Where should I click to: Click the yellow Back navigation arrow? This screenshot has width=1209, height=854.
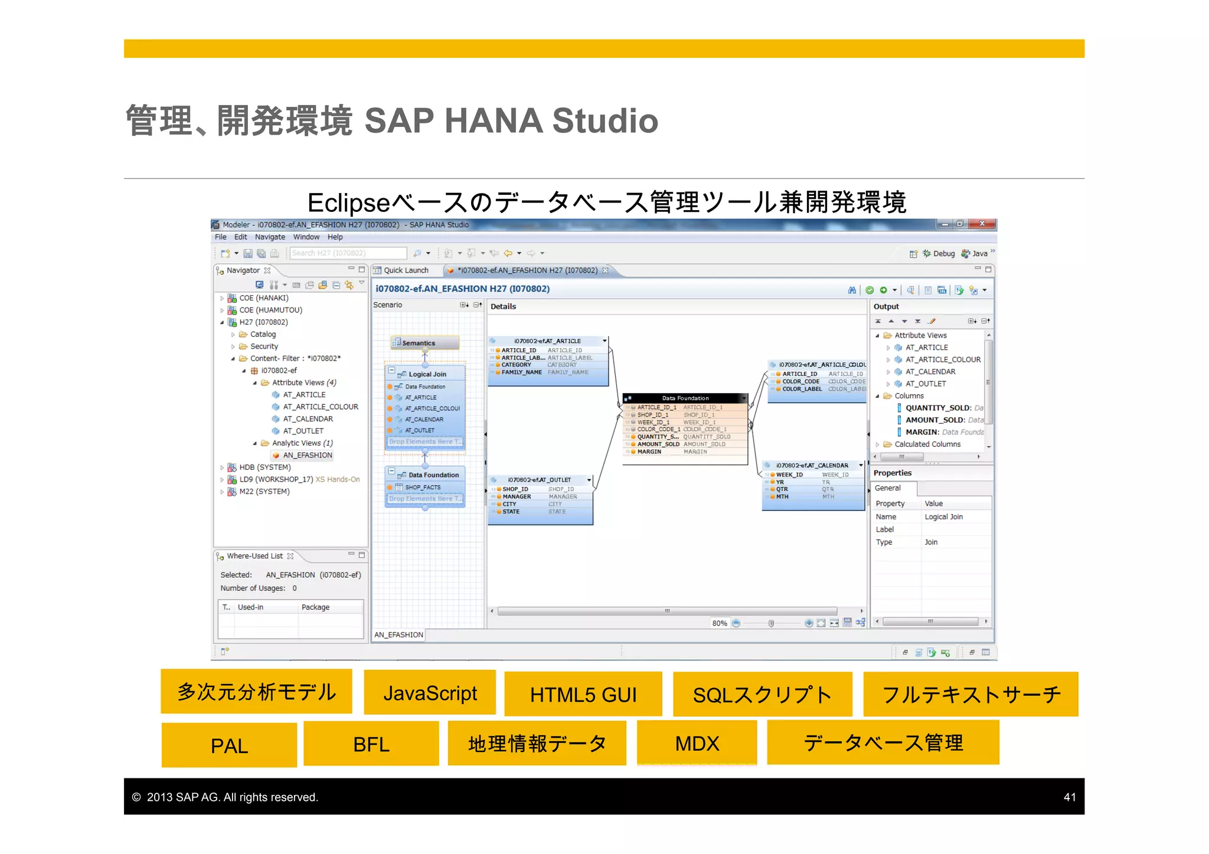508,254
